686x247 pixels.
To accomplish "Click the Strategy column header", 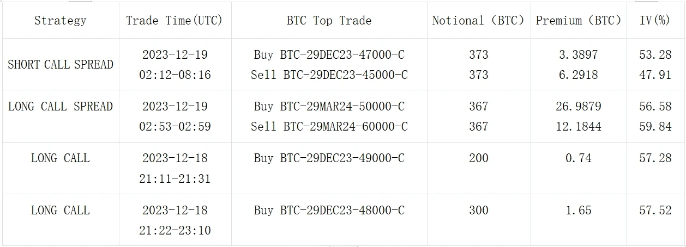I will 60,21.
